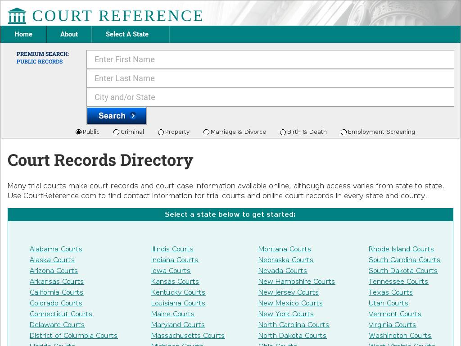The width and height of the screenshot is (461, 346).
Task: Go to Texas Courts page
Action: click(390, 292)
